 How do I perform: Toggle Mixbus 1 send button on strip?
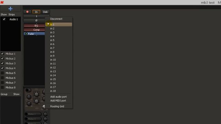[33, 114]
